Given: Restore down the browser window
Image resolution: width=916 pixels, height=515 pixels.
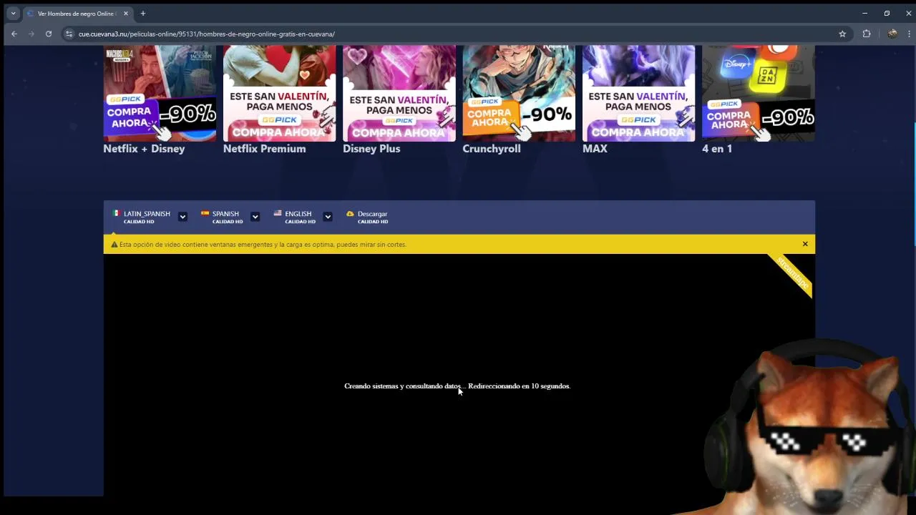Looking at the screenshot, I should pyautogui.click(x=887, y=13).
